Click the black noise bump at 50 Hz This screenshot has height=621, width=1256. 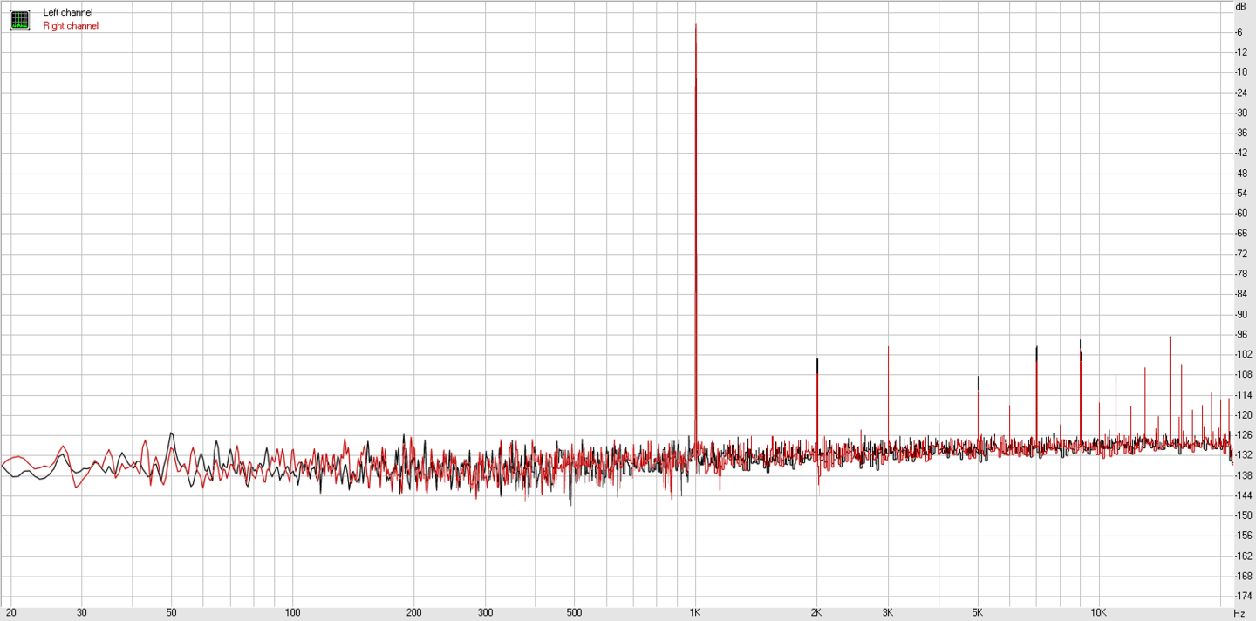click(x=171, y=433)
